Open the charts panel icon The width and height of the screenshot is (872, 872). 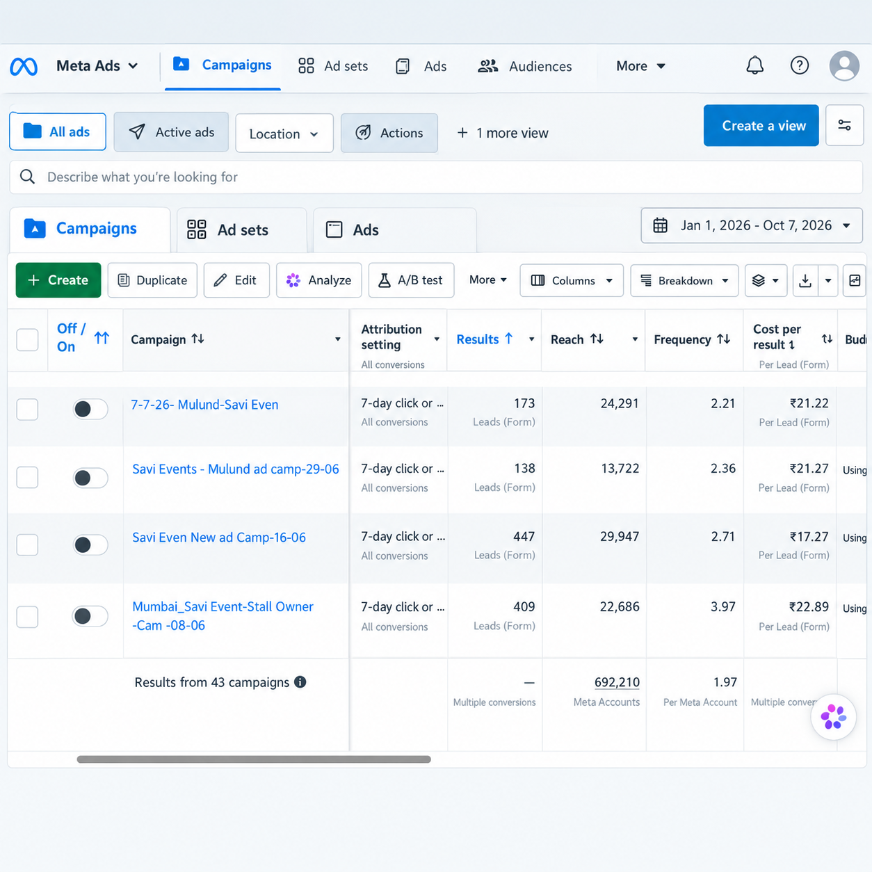(855, 280)
